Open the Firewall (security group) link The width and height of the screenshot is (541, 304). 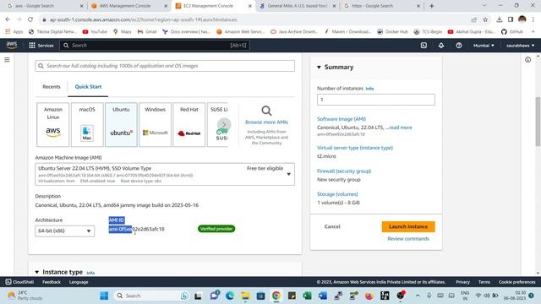coord(344,171)
